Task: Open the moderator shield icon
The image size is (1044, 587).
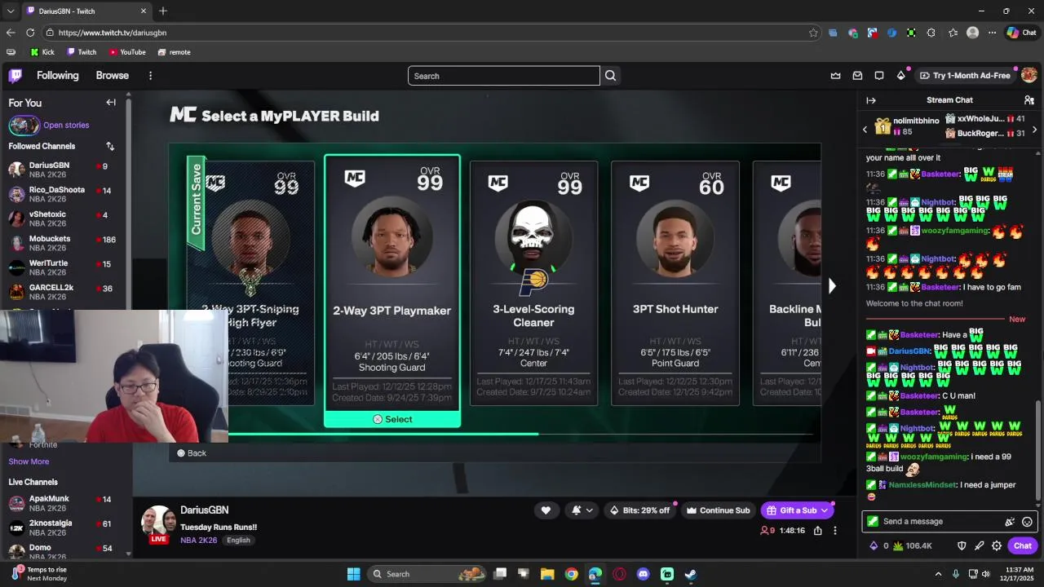Action: (x=962, y=546)
